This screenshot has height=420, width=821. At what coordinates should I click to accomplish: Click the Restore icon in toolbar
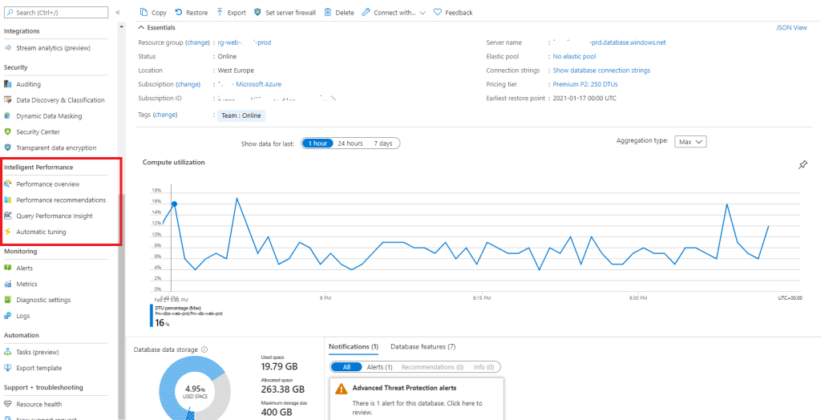179,12
